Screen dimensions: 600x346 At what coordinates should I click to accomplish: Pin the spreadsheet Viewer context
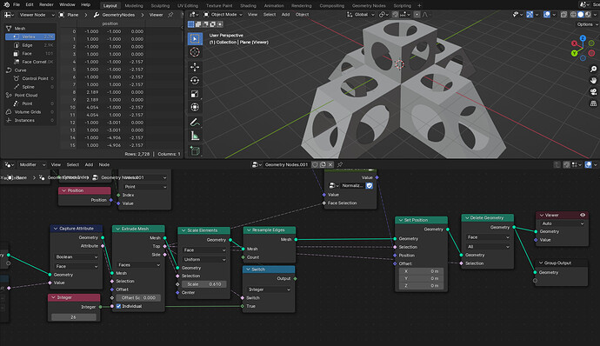point(170,15)
